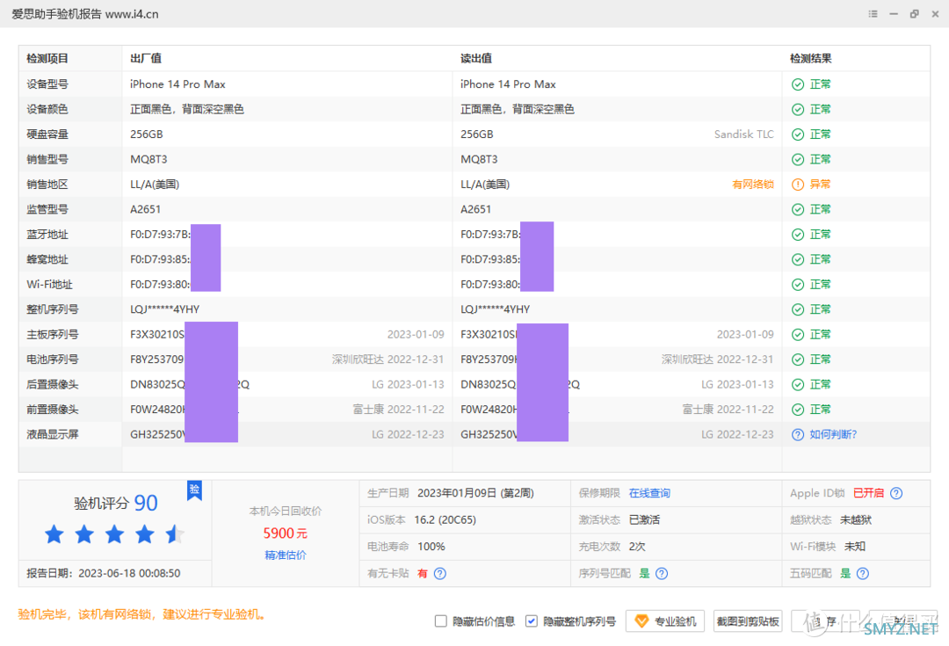Click the orange 有网络锁 label
The height and width of the screenshot is (646, 949).
[x=753, y=184]
